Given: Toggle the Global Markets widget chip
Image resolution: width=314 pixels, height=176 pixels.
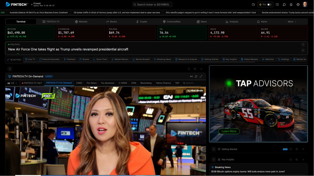Looking at the screenshot, I should [x=249, y=59].
